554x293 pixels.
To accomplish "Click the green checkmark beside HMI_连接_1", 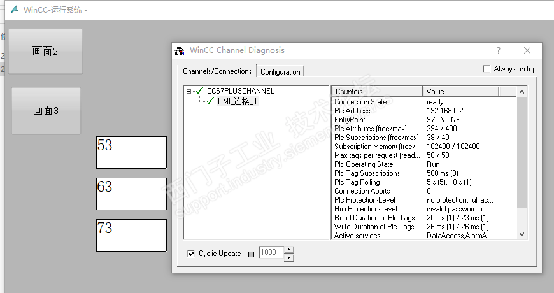I will coord(211,101).
